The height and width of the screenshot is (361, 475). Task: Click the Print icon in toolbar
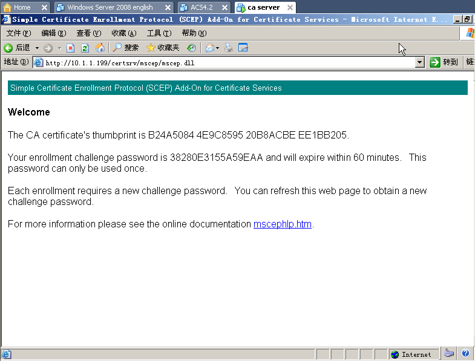(229, 48)
